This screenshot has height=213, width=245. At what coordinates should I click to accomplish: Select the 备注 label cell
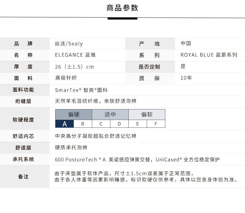tap(25, 177)
